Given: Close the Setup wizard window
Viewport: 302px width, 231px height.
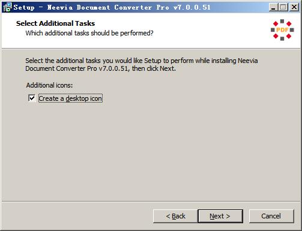Looking at the screenshot, I should click(294, 7).
